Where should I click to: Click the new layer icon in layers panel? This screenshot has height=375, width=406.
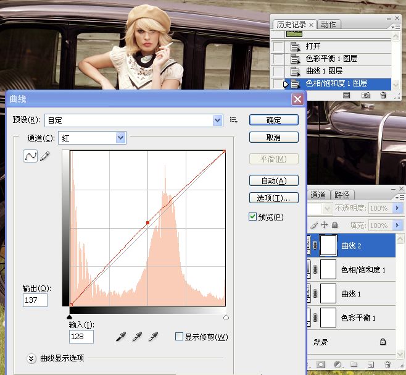pyautogui.click(x=371, y=364)
